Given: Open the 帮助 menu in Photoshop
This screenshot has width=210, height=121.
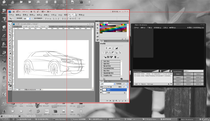Looking at the screenshot, I should point(81,15).
